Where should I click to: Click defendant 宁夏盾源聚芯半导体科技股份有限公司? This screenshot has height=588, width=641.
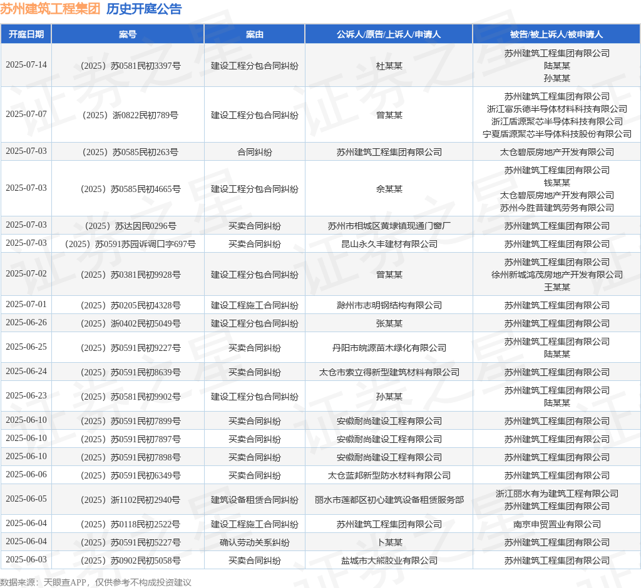[556, 134]
